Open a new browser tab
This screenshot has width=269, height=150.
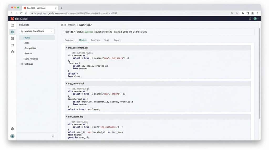[x=61, y=8]
